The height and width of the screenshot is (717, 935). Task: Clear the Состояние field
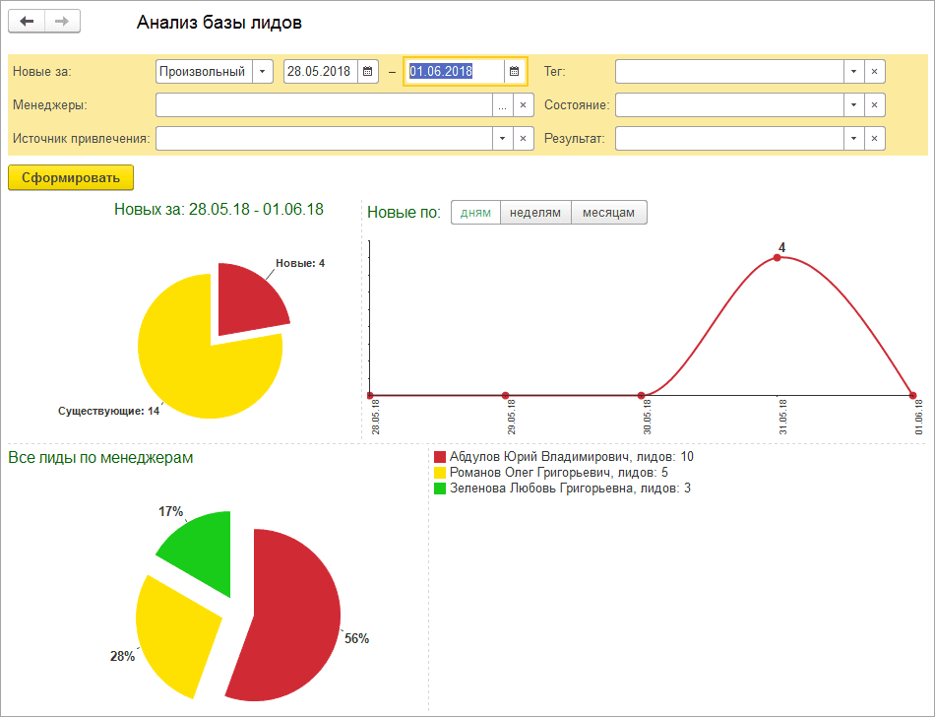874,105
